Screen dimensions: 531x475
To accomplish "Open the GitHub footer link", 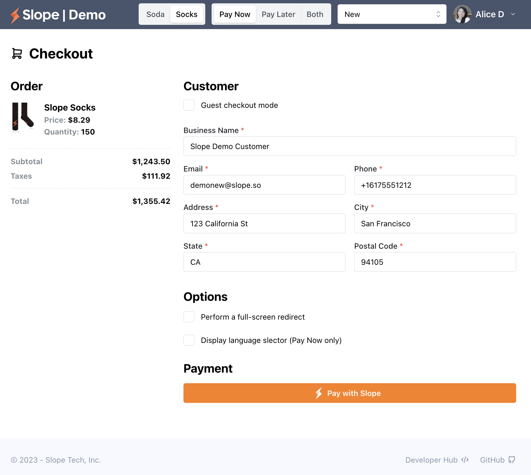I will click(x=498, y=460).
